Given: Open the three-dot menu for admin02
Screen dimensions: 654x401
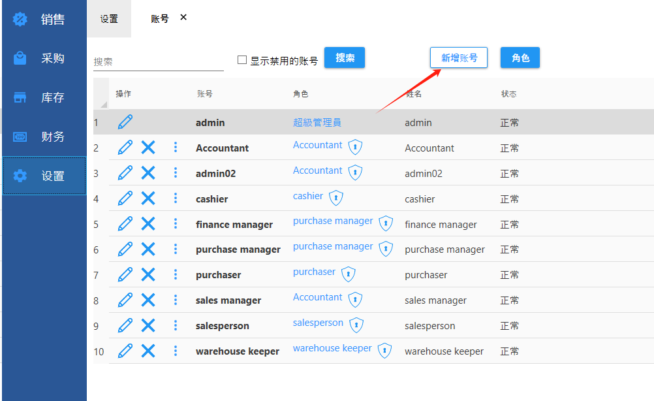Looking at the screenshot, I should (176, 173).
